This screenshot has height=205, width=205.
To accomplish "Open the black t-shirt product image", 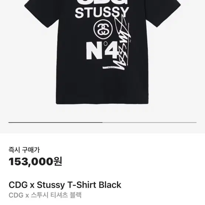I will pyautogui.click(x=103, y=52).
